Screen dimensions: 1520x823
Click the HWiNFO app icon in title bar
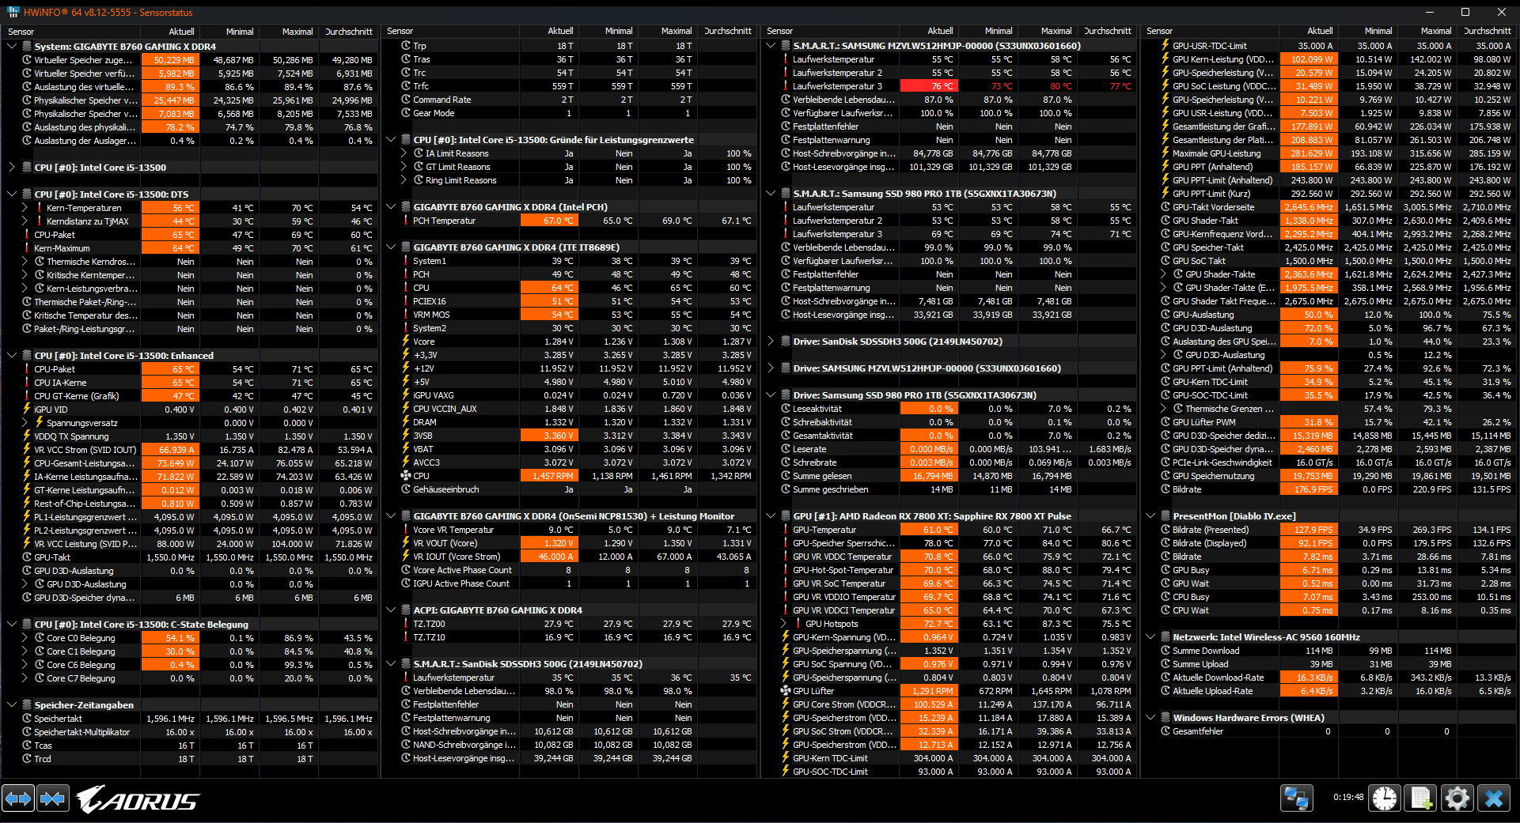pyautogui.click(x=13, y=12)
